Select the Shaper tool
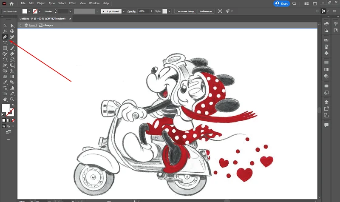The image size is (340, 202). tap(5, 54)
